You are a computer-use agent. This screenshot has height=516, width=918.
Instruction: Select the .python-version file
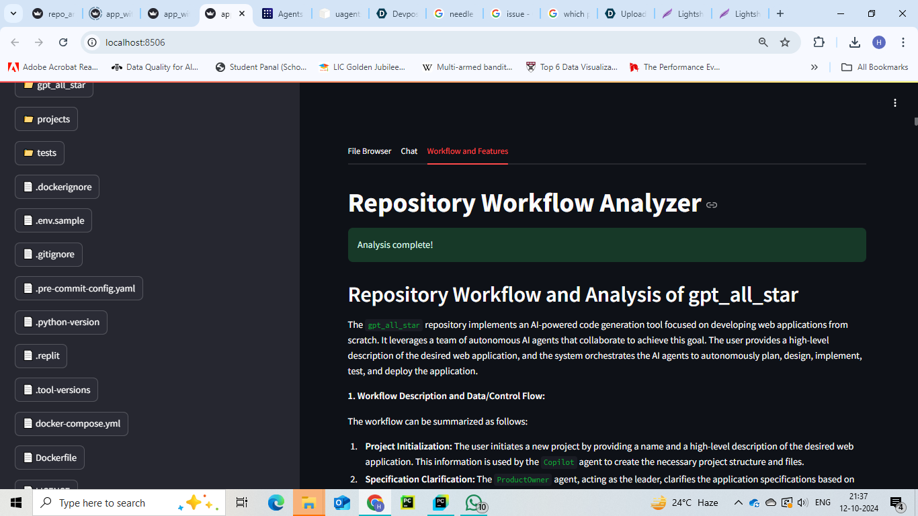(61, 322)
